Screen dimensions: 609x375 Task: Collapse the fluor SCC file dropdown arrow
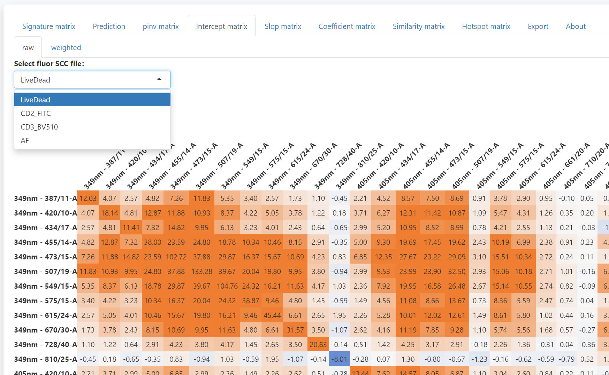click(159, 79)
